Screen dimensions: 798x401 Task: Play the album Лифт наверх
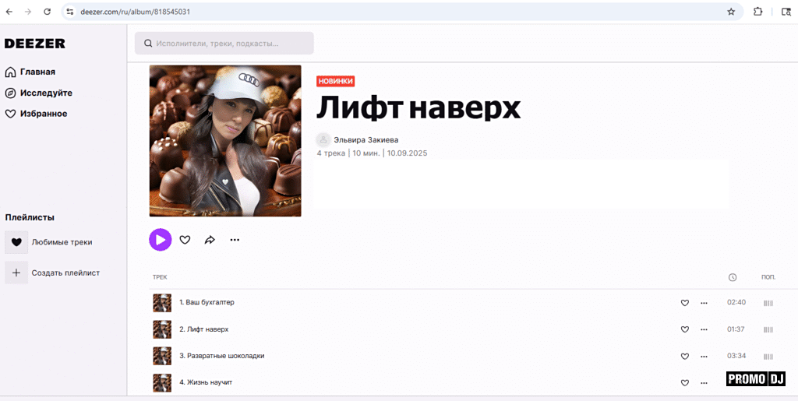(160, 240)
